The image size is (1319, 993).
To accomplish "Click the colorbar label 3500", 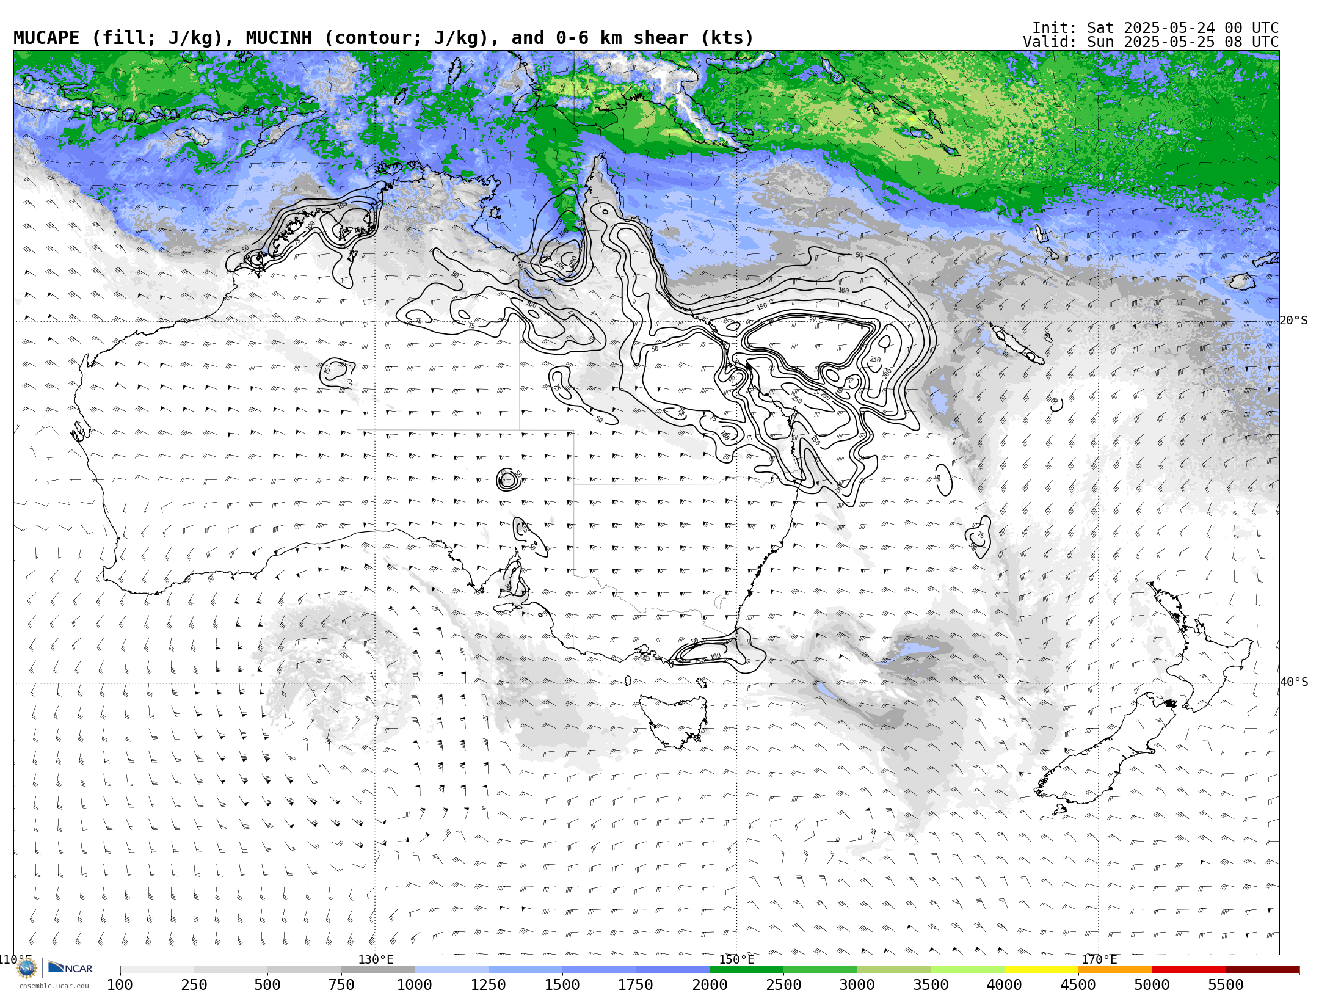I will click(931, 984).
